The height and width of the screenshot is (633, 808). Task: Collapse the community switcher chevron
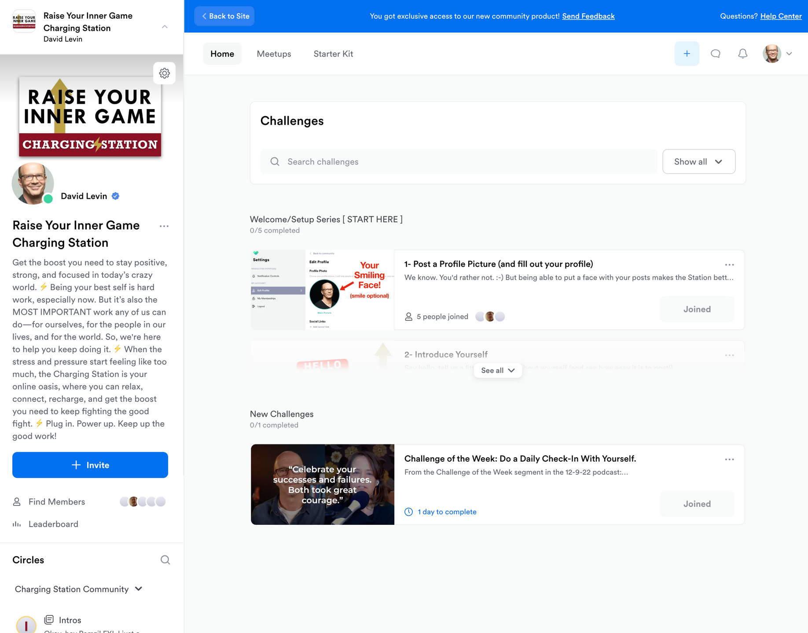[x=165, y=27]
